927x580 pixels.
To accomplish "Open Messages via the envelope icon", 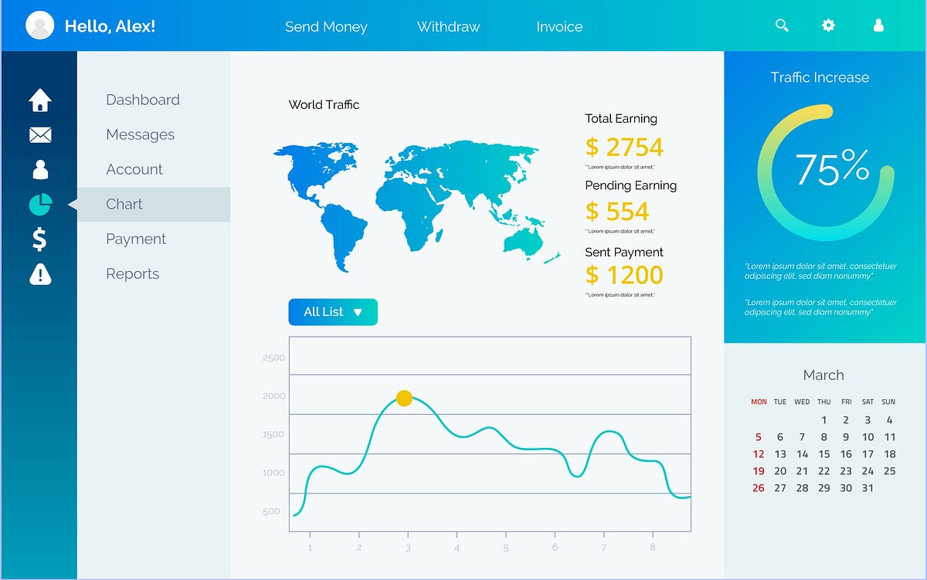I will tap(39, 134).
